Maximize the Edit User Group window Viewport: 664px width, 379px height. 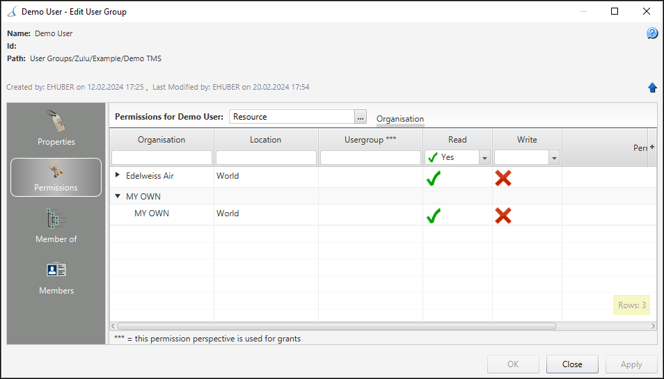[615, 11]
